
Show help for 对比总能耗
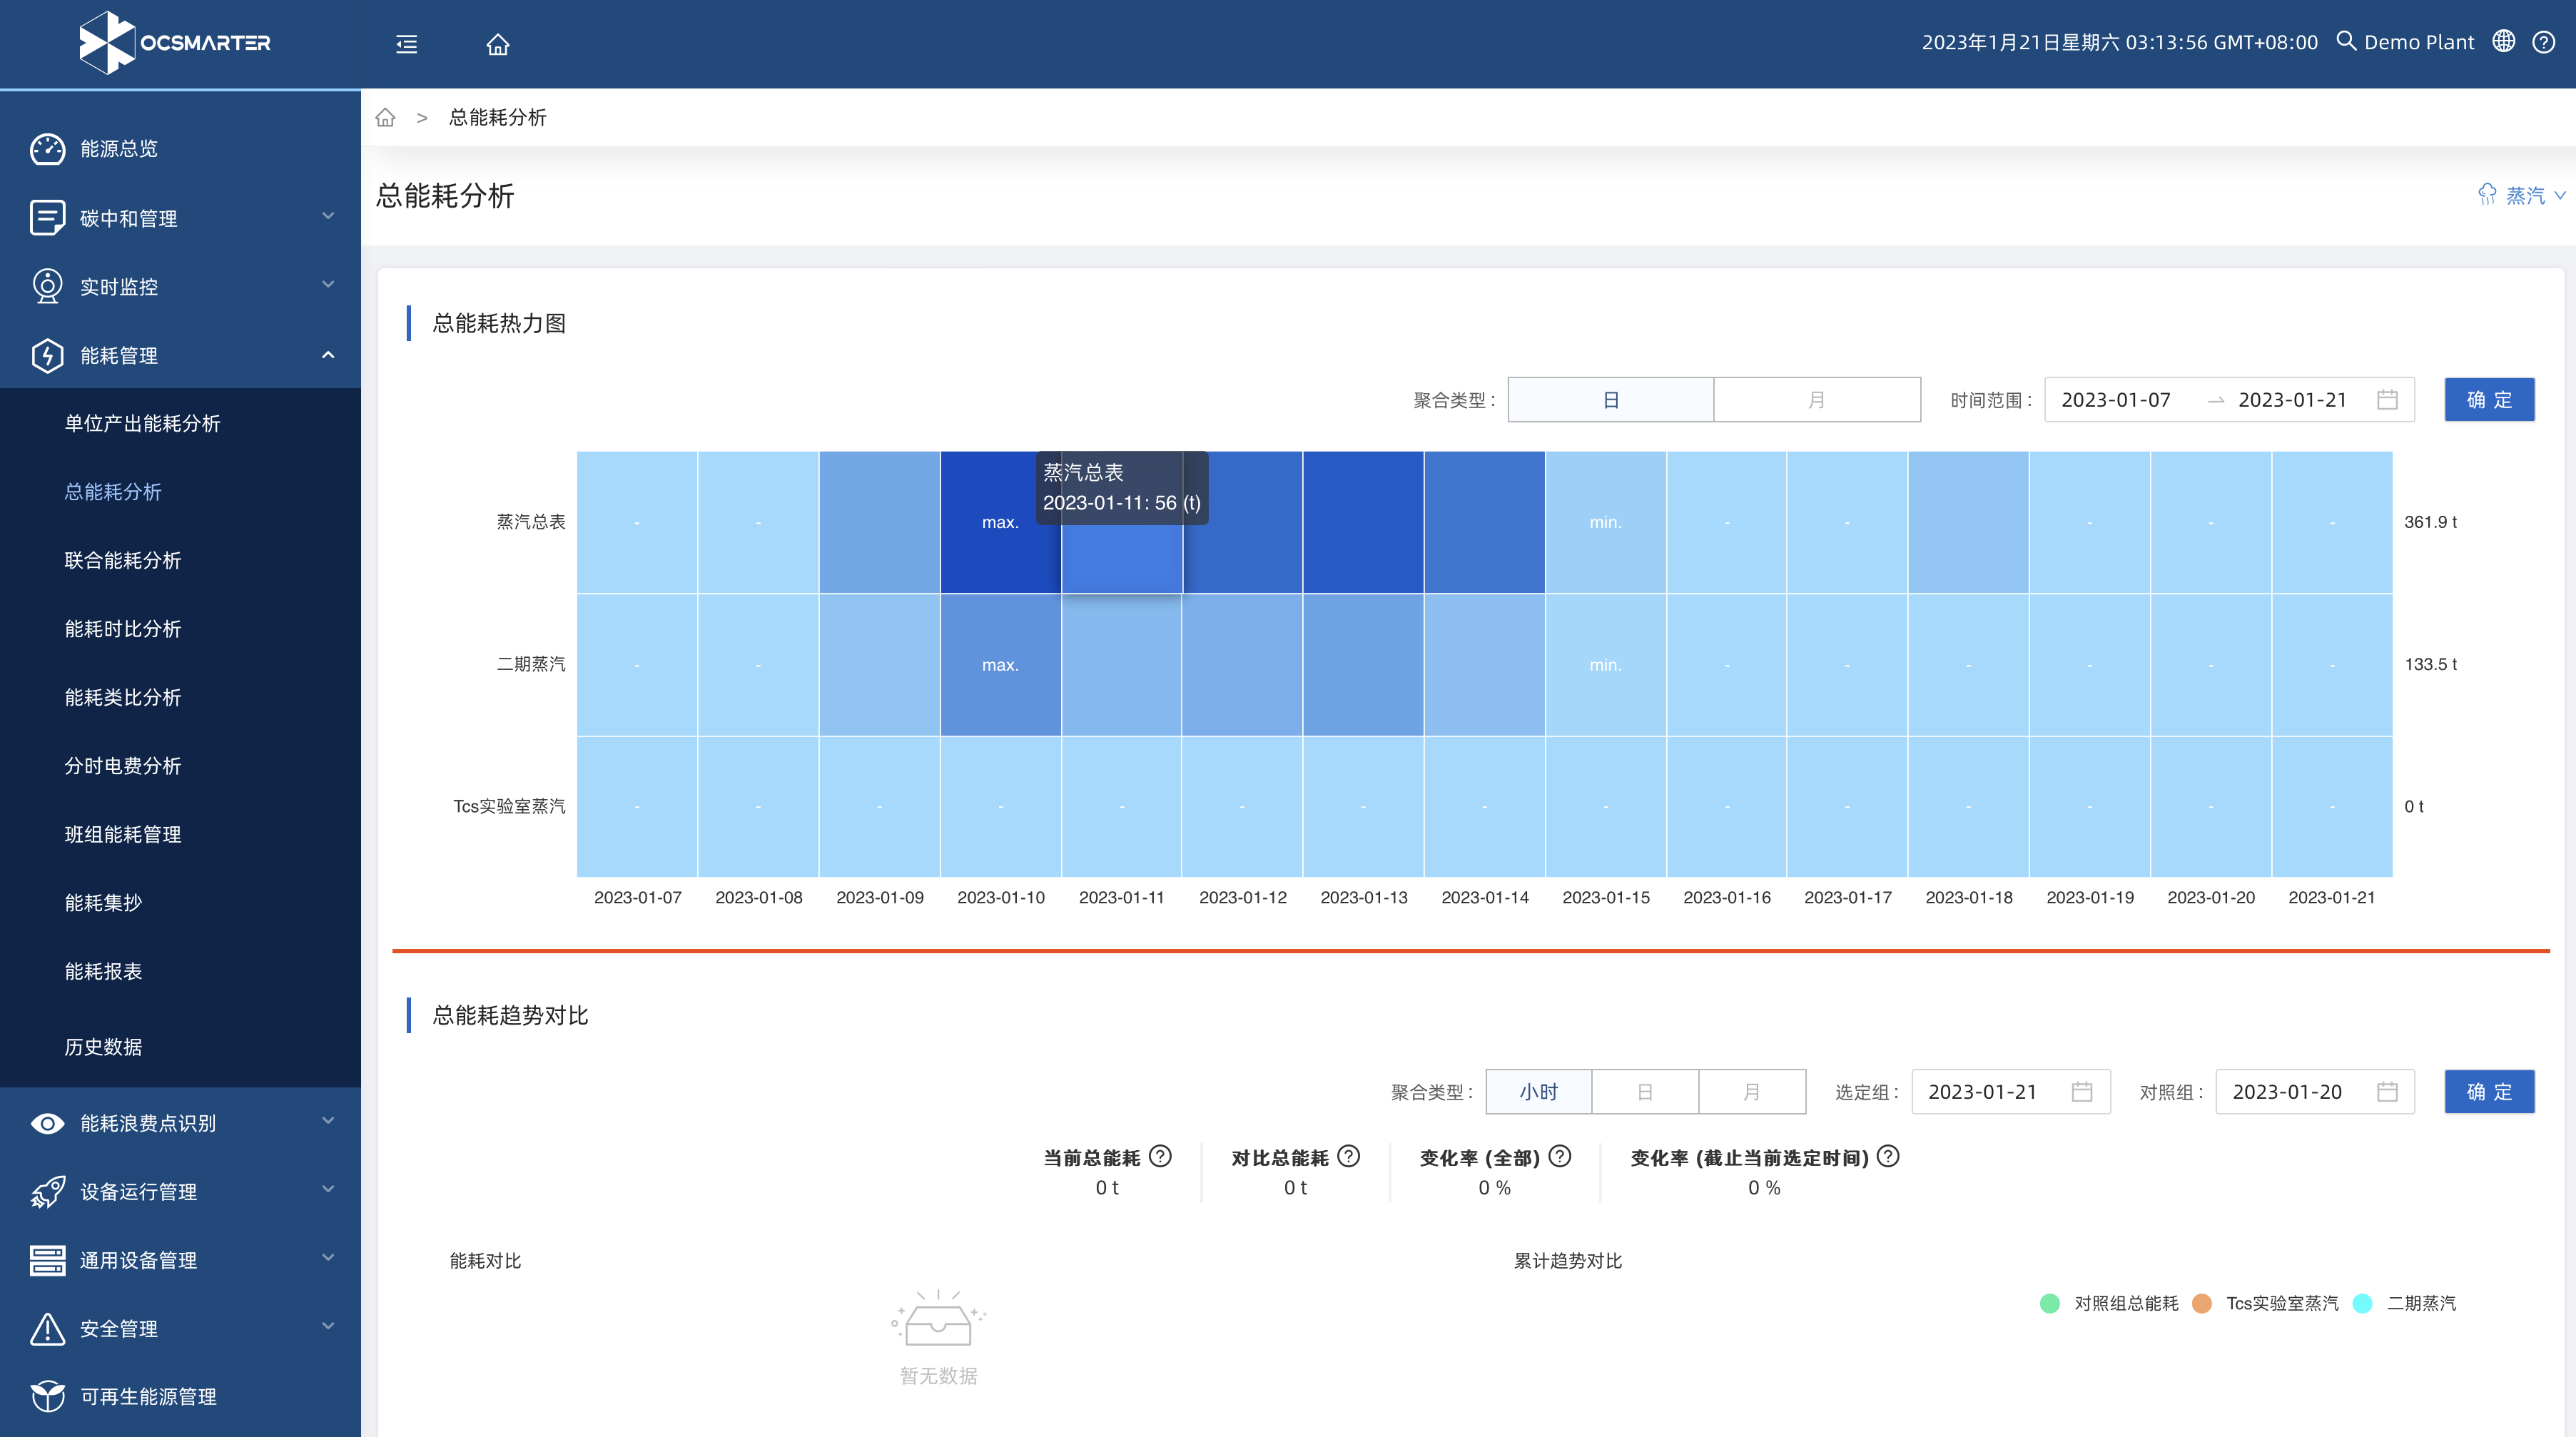point(1349,1157)
